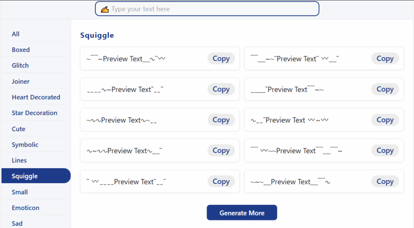414x228 pixels.
Task: Click the Generate More button
Action: click(x=242, y=213)
